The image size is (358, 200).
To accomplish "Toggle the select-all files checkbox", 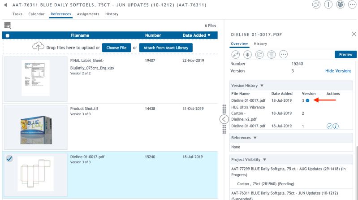I will [x=7, y=36].
